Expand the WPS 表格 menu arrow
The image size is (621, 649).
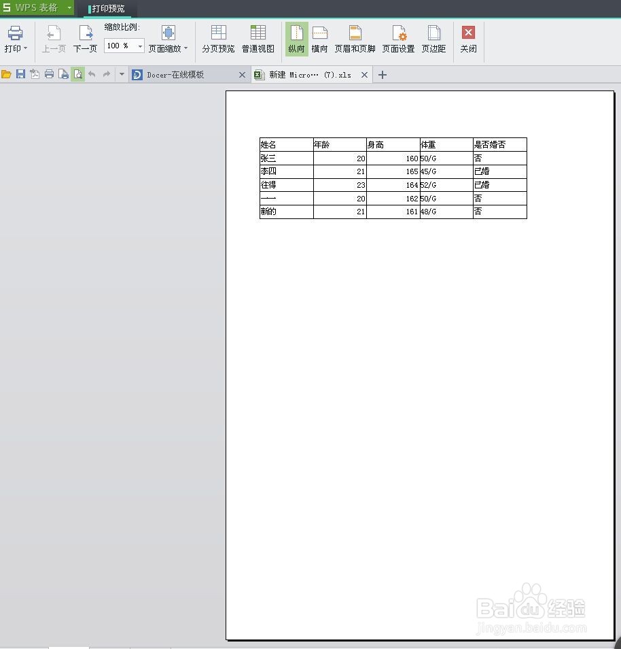click(x=69, y=7)
